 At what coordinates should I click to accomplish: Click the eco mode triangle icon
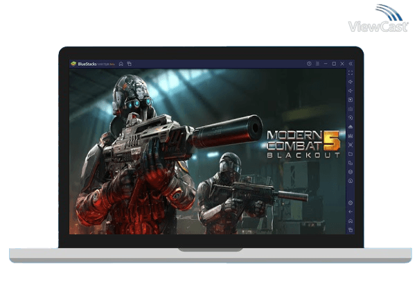pyautogui.click(x=351, y=127)
